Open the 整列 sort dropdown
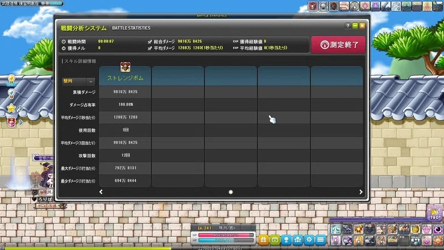This screenshot has width=444, height=250. (x=78, y=81)
